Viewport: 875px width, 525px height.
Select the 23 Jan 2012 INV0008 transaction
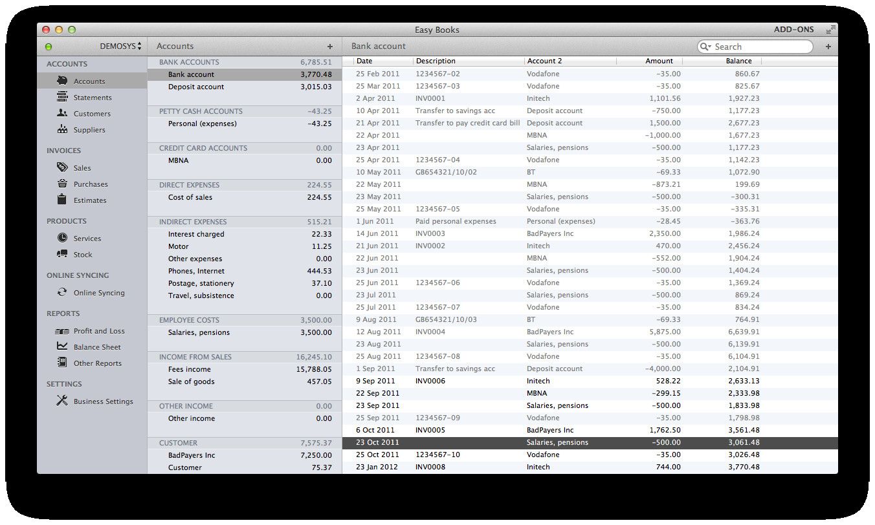[x=590, y=467]
